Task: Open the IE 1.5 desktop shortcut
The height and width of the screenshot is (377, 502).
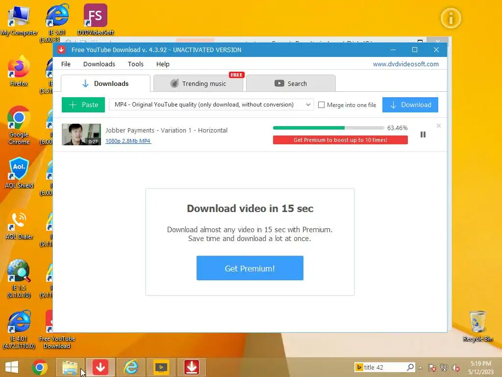Action: pos(19,279)
